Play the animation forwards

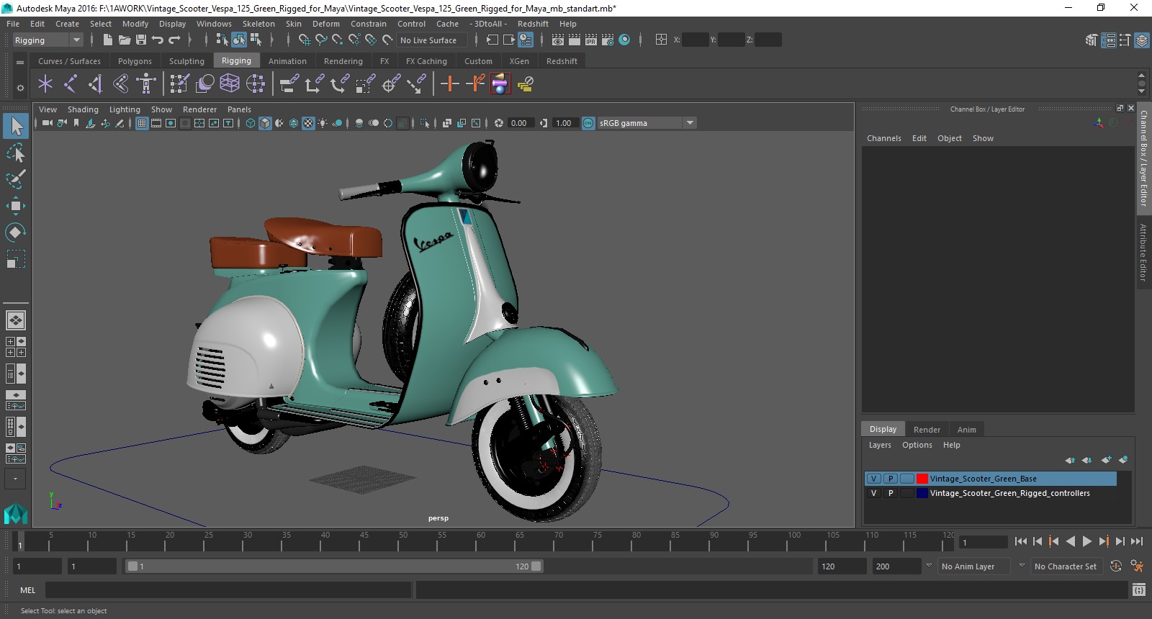point(1087,541)
